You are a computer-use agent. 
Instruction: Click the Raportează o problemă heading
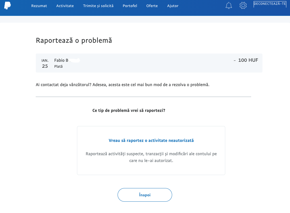(x=74, y=41)
